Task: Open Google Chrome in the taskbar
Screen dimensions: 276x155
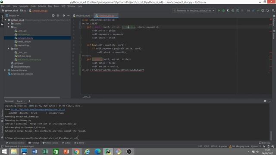Action: point(77,152)
